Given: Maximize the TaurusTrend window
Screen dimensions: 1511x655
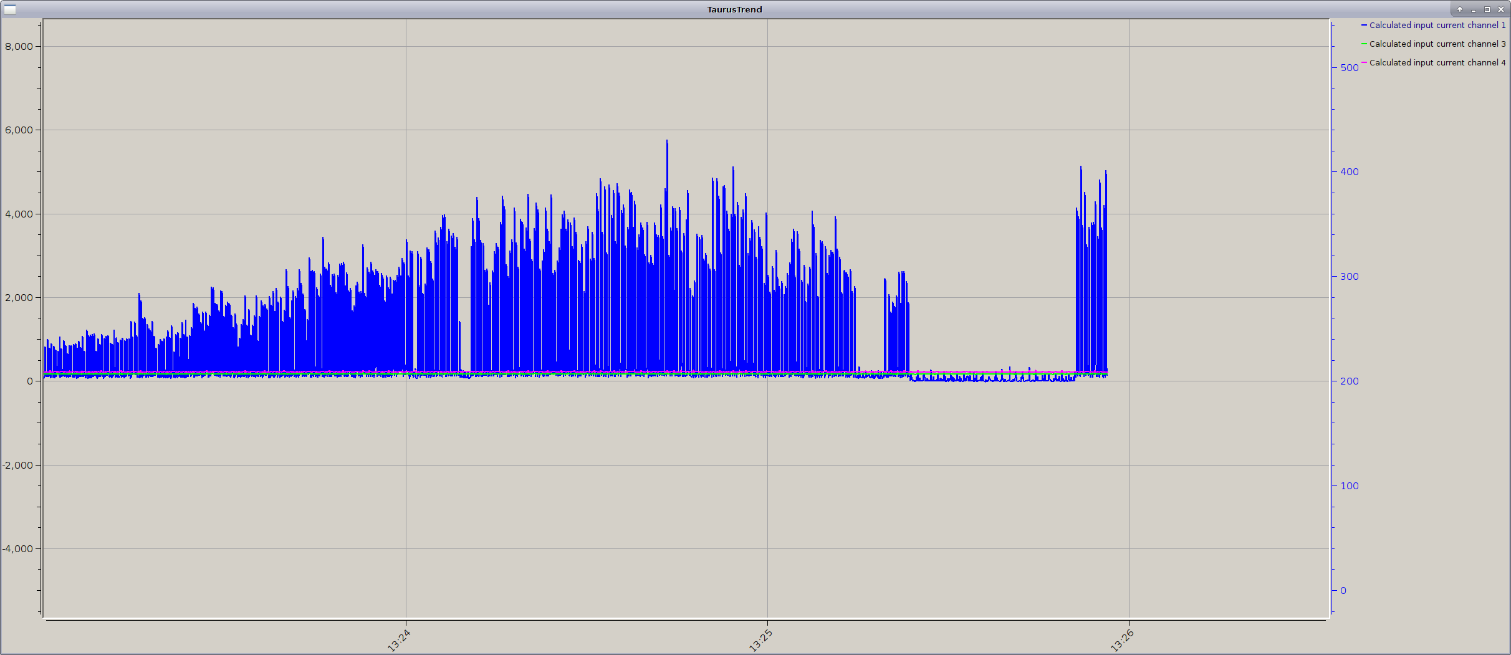Looking at the screenshot, I should pos(1487,9).
